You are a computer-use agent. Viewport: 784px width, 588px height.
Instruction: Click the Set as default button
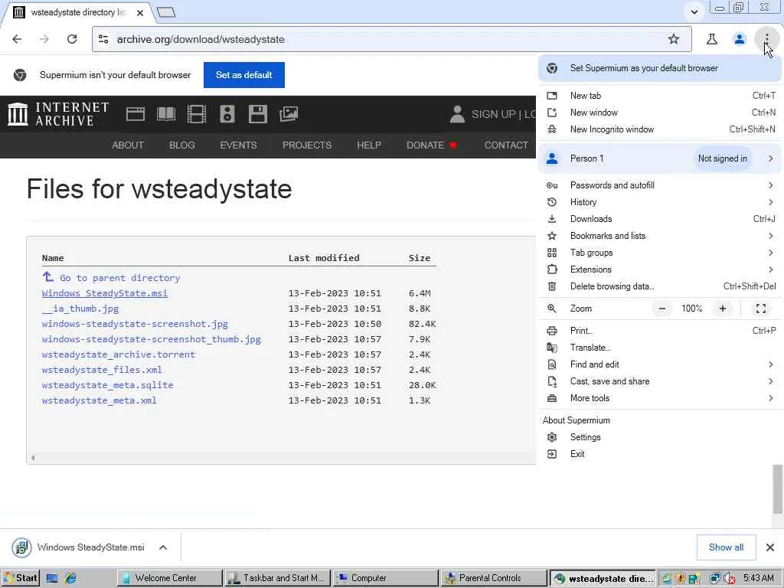[244, 75]
